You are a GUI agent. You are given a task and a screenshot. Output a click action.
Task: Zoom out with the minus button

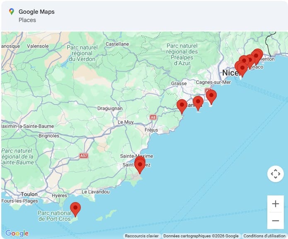[x=275, y=221]
